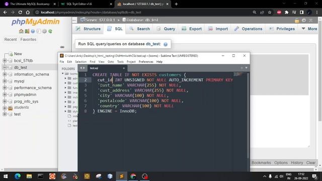
Task: Open Sublime Text Selection menu
Action: pos(80,62)
